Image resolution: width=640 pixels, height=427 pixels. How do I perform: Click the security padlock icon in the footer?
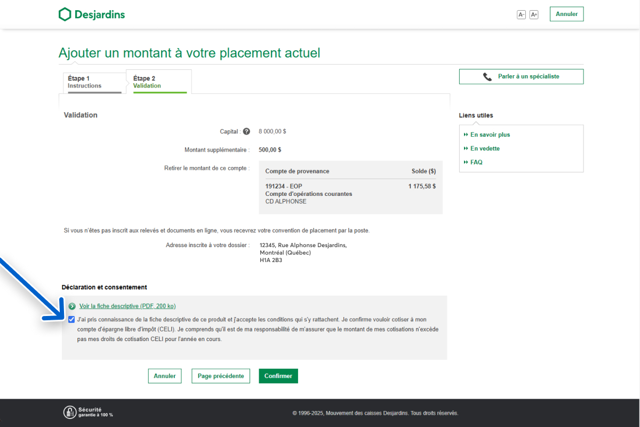click(70, 412)
